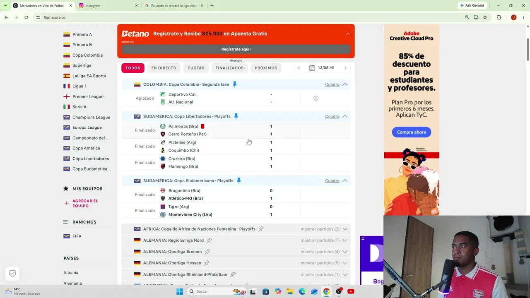Click the Palmeiras club crest
This screenshot has width=530, height=298.
point(163,126)
